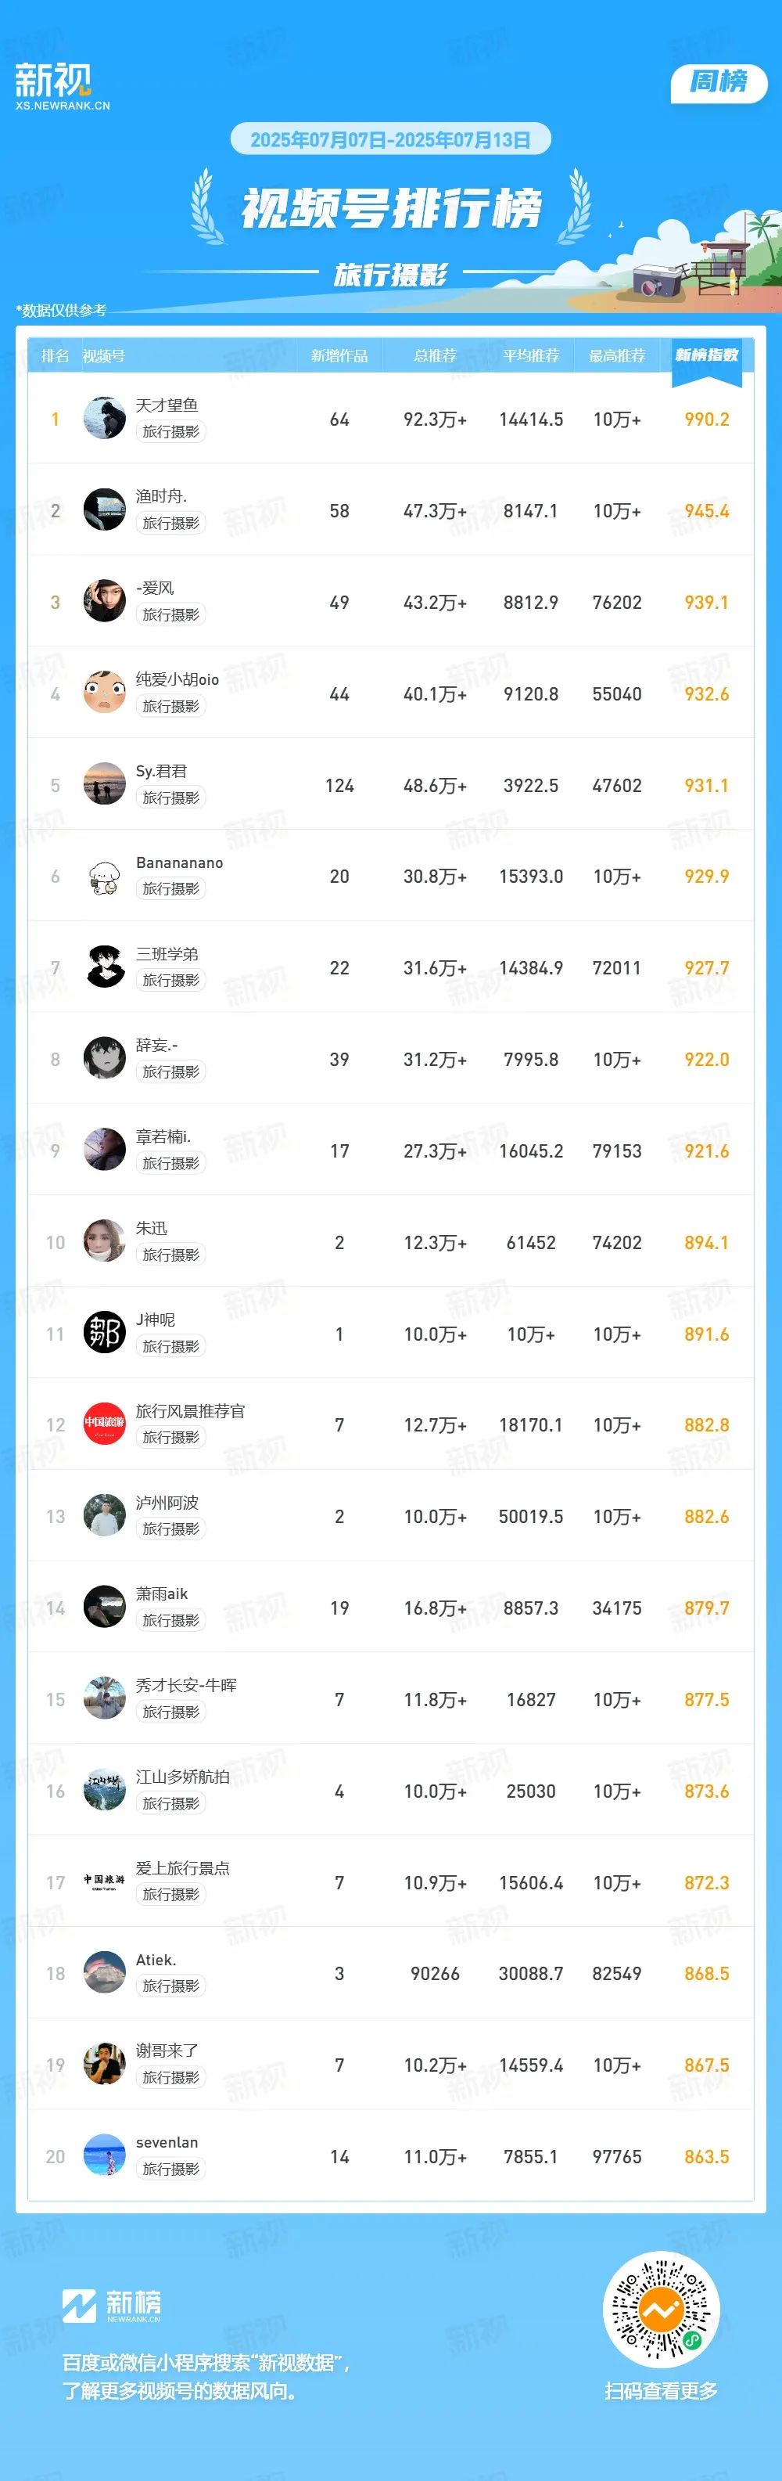Select the 周榜 weekly ranking badge
Screen dimensions: 782x2481
pos(719,82)
